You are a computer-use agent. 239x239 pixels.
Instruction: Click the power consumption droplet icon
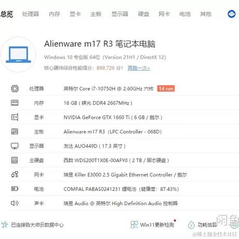point(191,224)
